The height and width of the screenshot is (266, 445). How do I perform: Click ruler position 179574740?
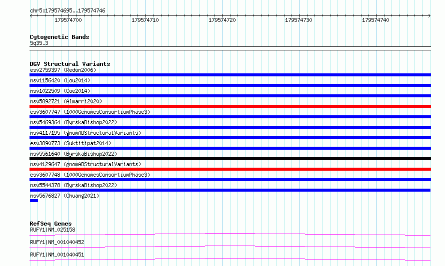coord(375,20)
